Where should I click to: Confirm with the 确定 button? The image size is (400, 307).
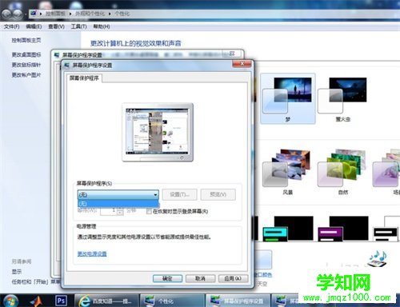click(167, 278)
